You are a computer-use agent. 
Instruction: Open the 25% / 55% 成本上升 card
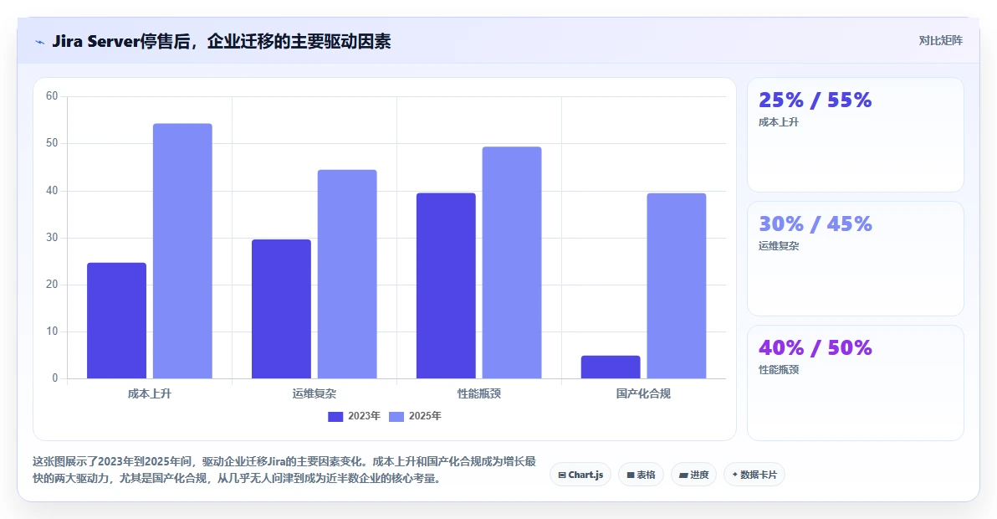coord(855,135)
